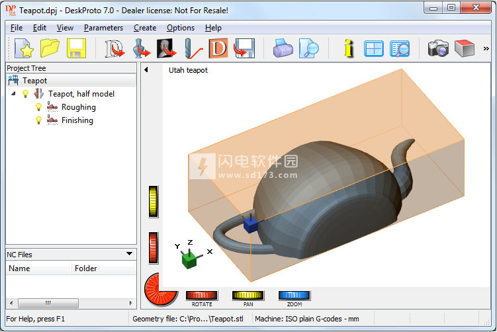Select the Roughing operation label
This screenshot has width=497, height=332.
79,107
